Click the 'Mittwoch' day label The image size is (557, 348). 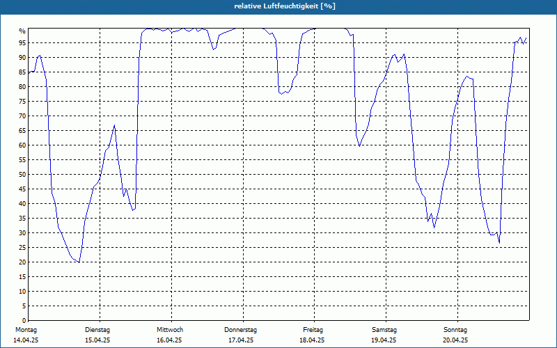pyautogui.click(x=170, y=330)
